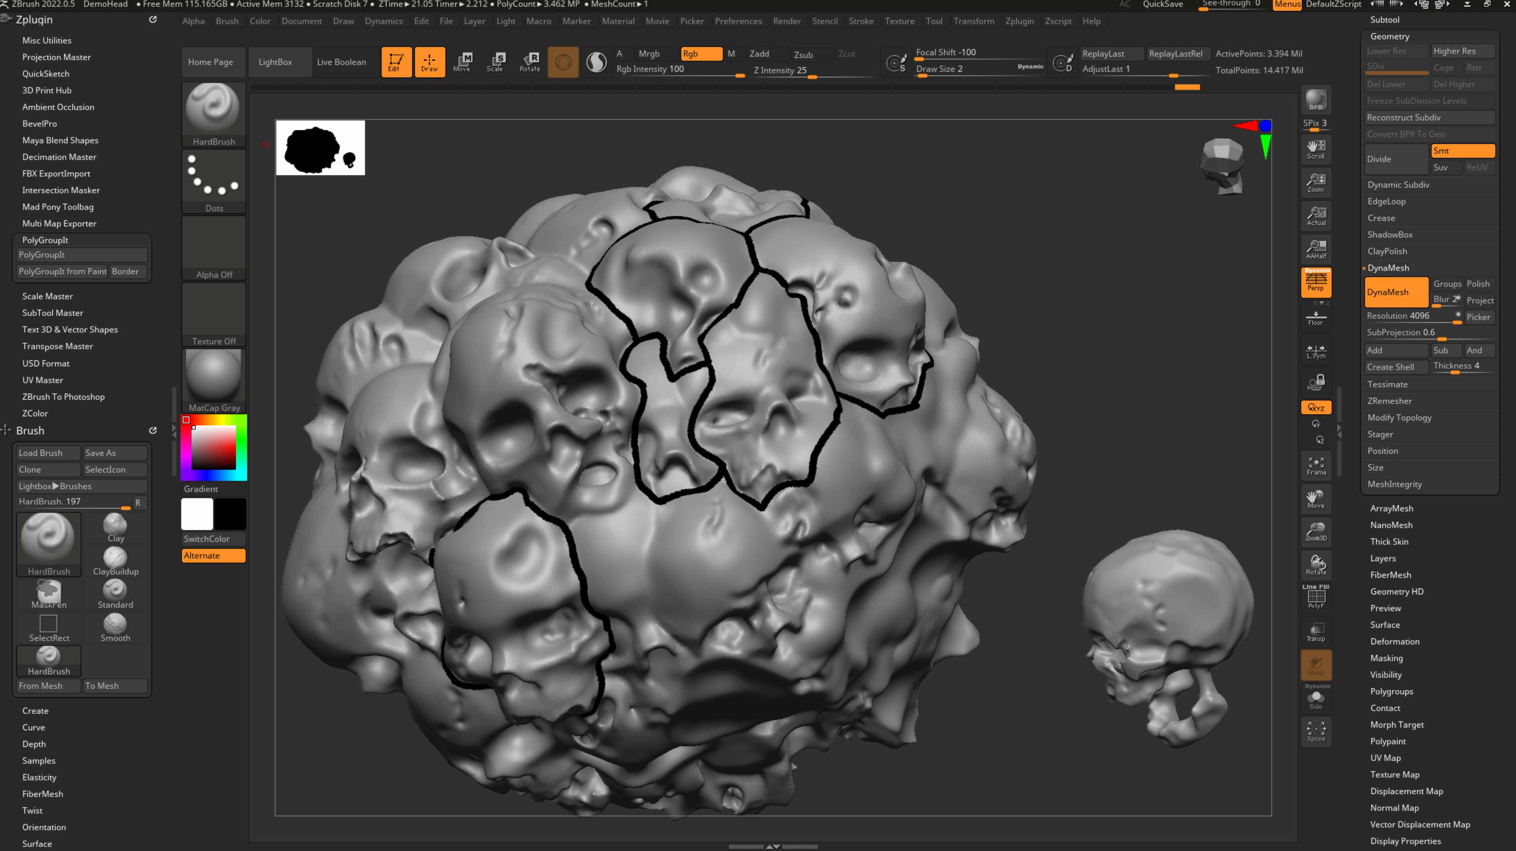Select the Scale gizmo icon
1516x851 pixels.
(x=495, y=62)
